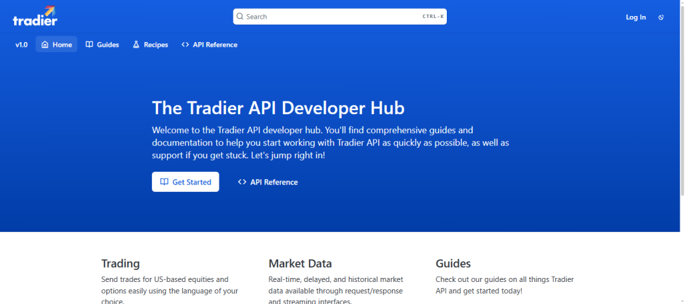The image size is (685, 304).
Task: Open the hero API Reference link
Action: [268, 182]
